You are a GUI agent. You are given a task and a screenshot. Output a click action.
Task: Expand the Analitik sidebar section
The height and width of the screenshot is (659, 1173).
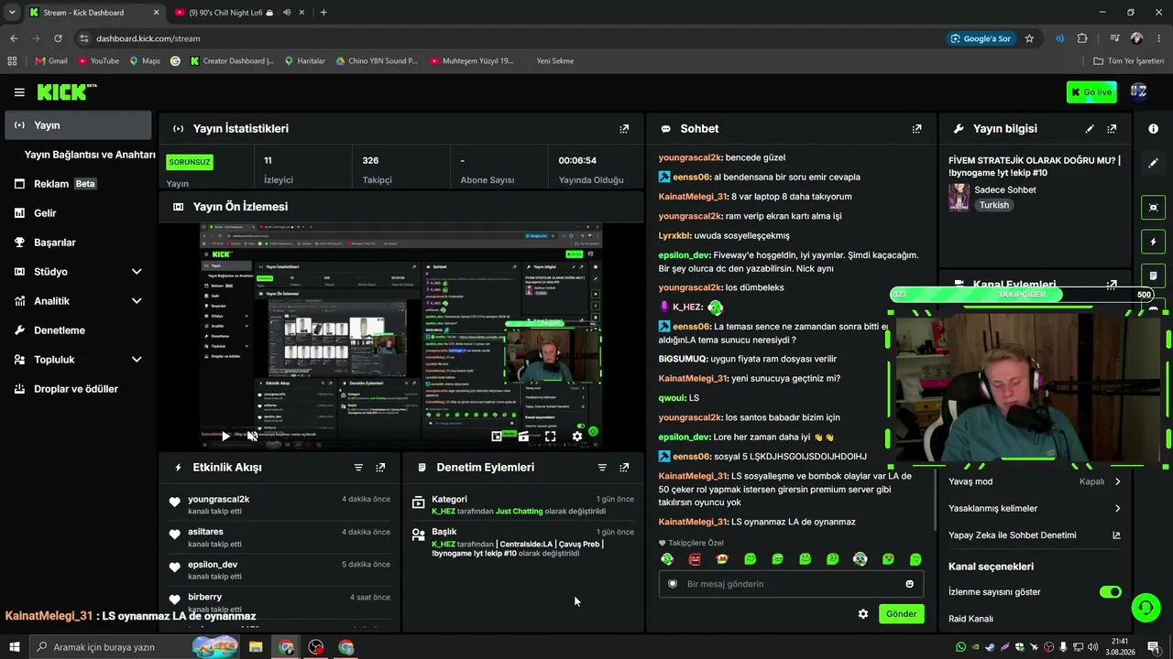click(77, 301)
